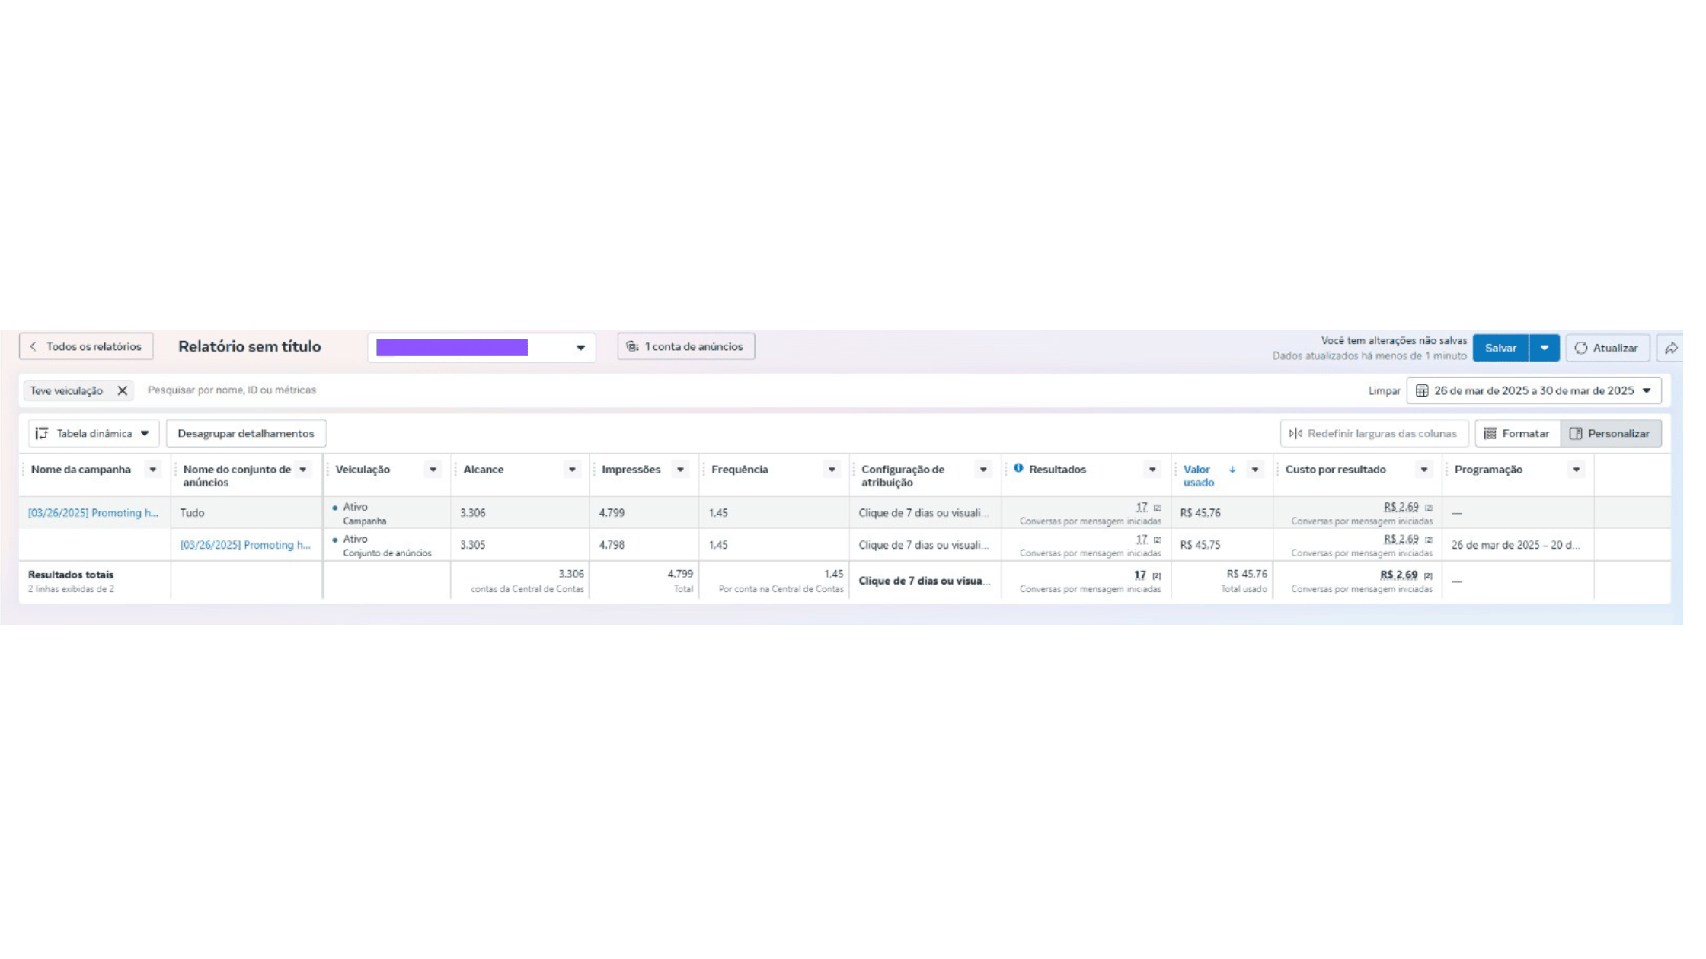Viewport: 1706px width, 959px height.
Task: Open the Formatar option
Action: [x=1516, y=433]
